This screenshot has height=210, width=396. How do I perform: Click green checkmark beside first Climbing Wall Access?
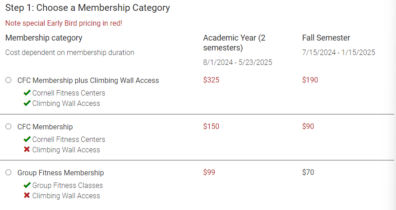(x=27, y=103)
